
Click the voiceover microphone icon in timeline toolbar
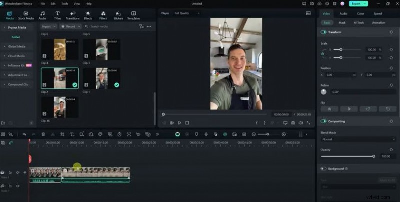coord(206,134)
